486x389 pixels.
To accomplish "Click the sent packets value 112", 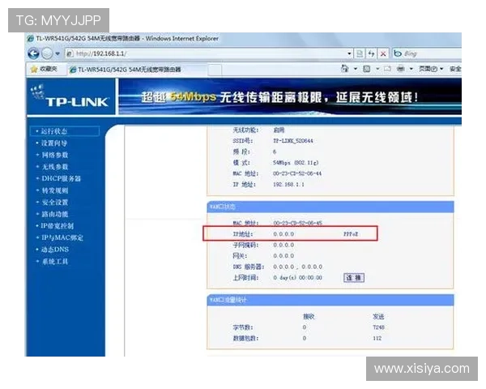I will click(377, 338).
